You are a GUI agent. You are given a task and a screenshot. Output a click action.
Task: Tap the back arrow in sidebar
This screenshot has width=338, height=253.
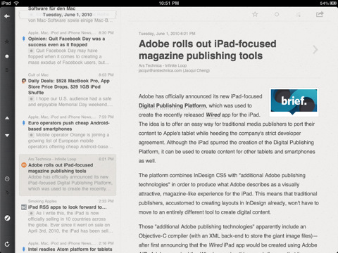(7, 16)
